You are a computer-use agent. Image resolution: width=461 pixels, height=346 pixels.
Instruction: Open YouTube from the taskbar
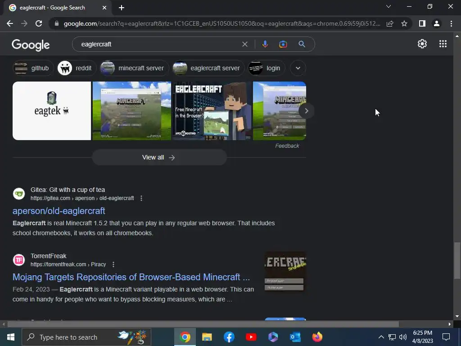pyautogui.click(x=251, y=337)
